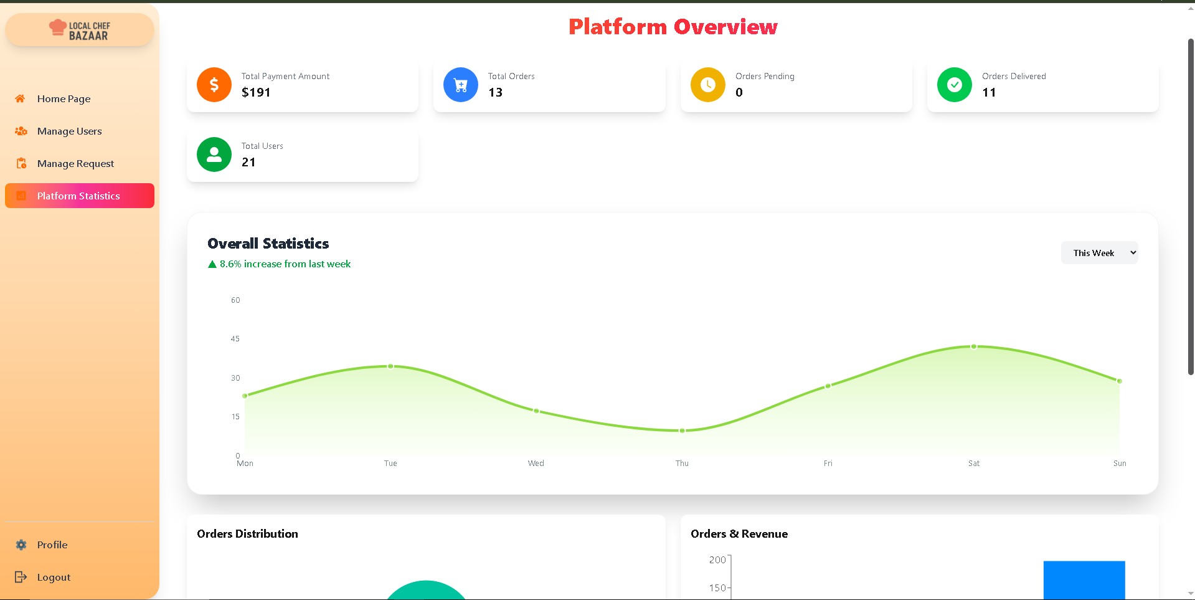This screenshot has height=600, width=1195.
Task: Click the house icon beside Home Page
Action: pyautogui.click(x=21, y=98)
